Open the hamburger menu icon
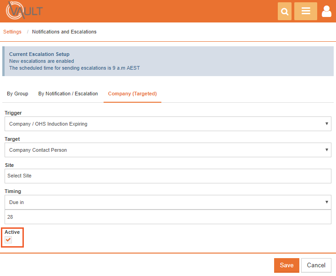The image size is (336, 276). (x=306, y=11)
